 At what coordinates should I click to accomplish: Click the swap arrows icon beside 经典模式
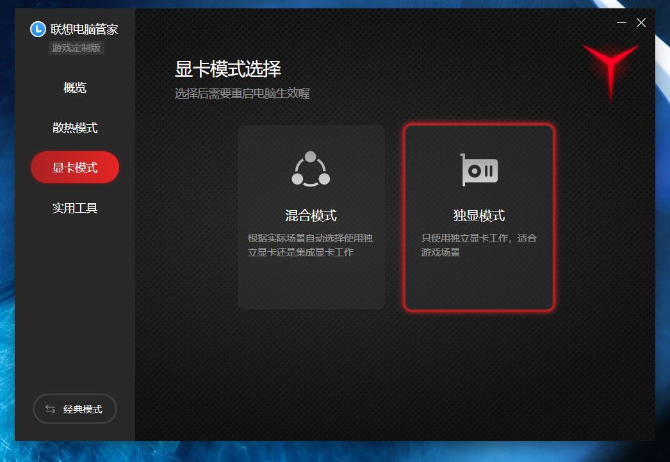[50, 409]
